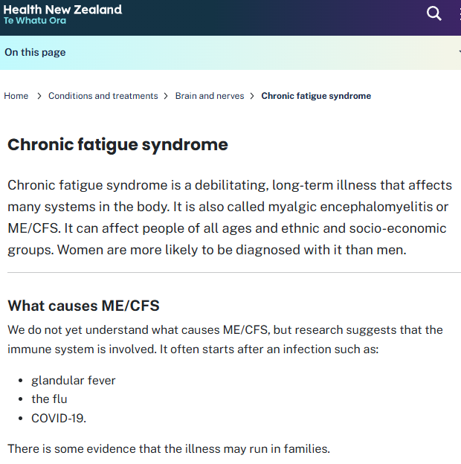
Task: Click the breadcrumb chevron right after Home
Action: click(39, 96)
